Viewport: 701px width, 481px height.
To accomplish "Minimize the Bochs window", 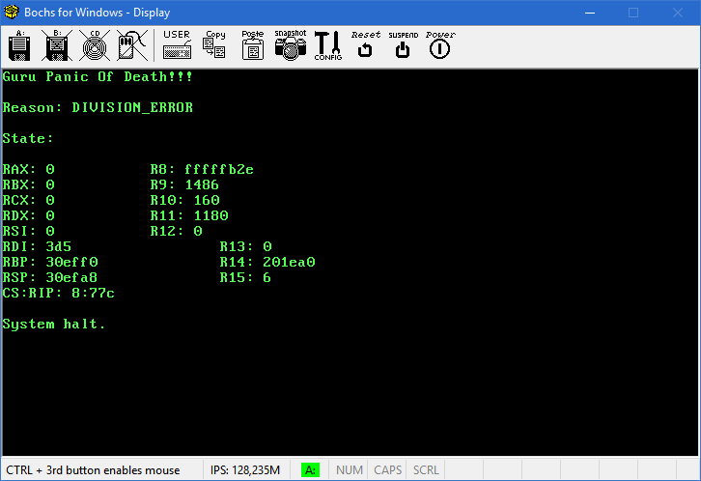I will 590,13.
